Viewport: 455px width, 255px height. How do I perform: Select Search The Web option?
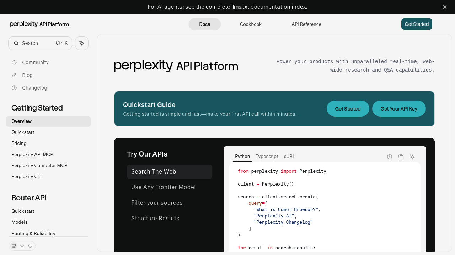point(170,172)
